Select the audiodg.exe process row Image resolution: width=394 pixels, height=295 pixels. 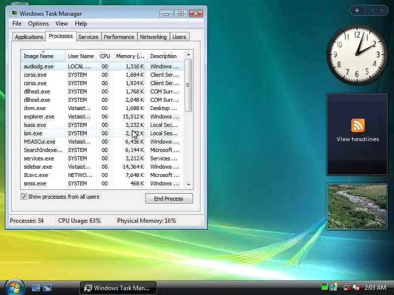(102, 66)
